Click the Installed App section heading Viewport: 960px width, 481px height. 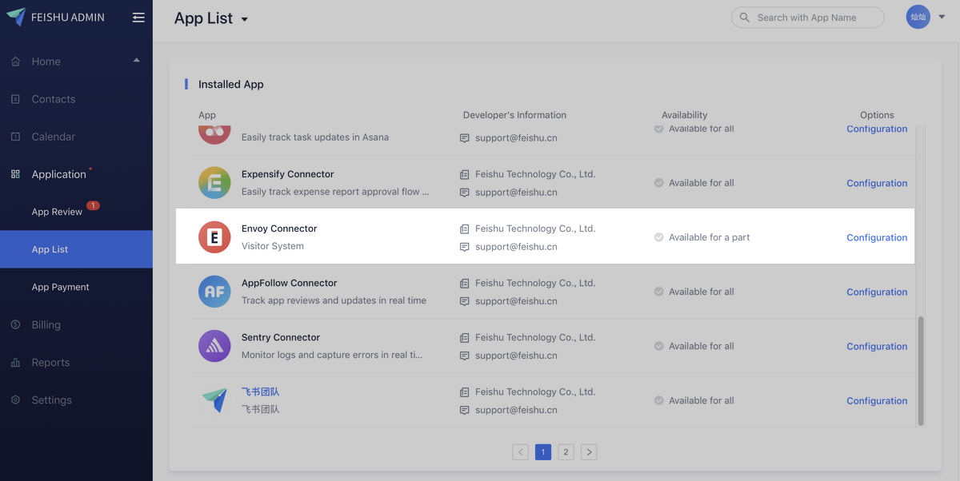point(231,84)
